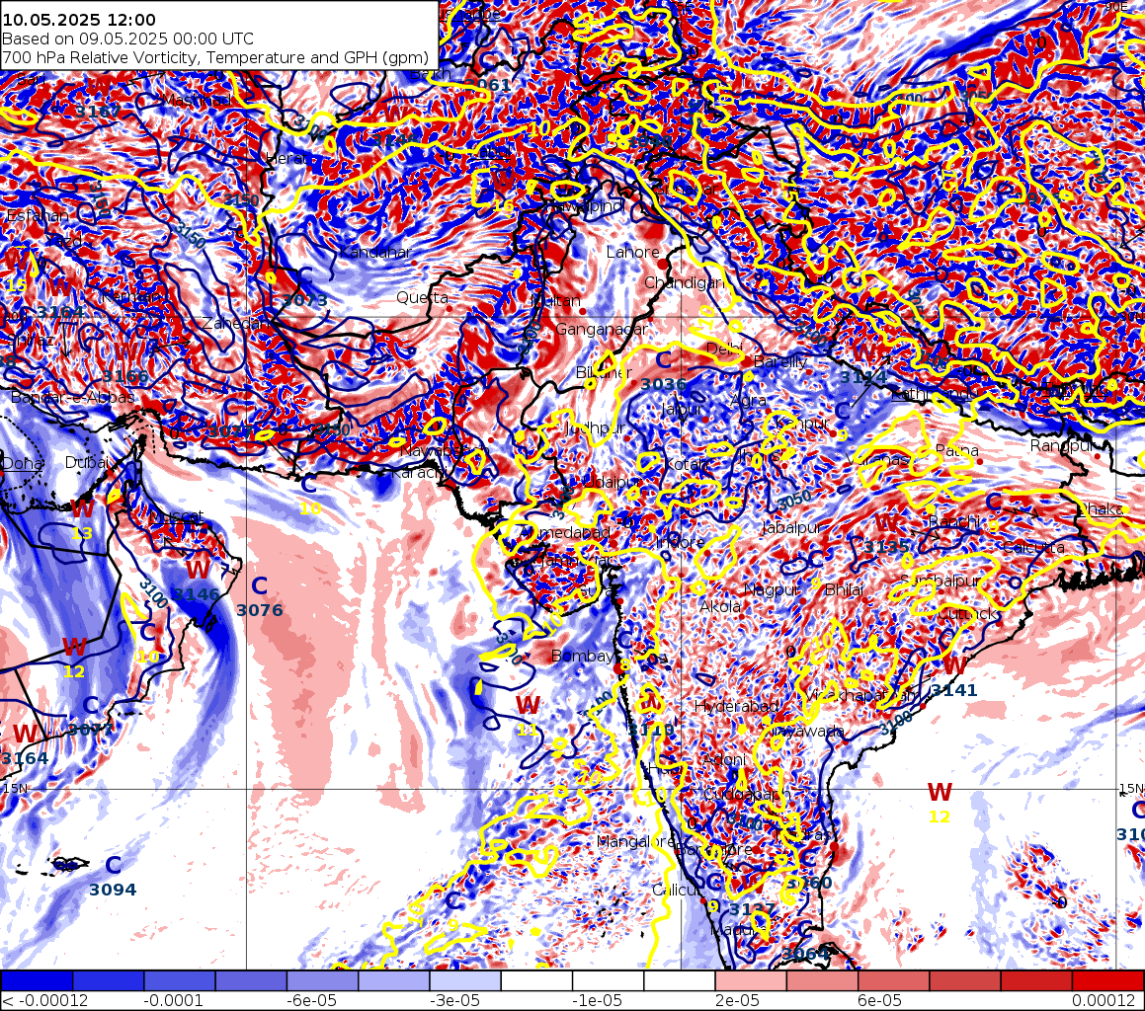The width and height of the screenshot is (1145, 1011).
Task: Click the light pink colorbar segment labeled 2e-05
Action: (x=751, y=979)
